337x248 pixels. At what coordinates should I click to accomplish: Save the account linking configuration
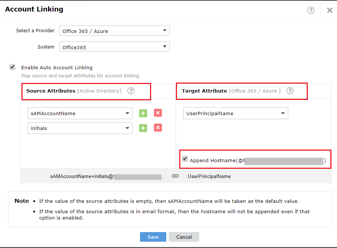153,237
